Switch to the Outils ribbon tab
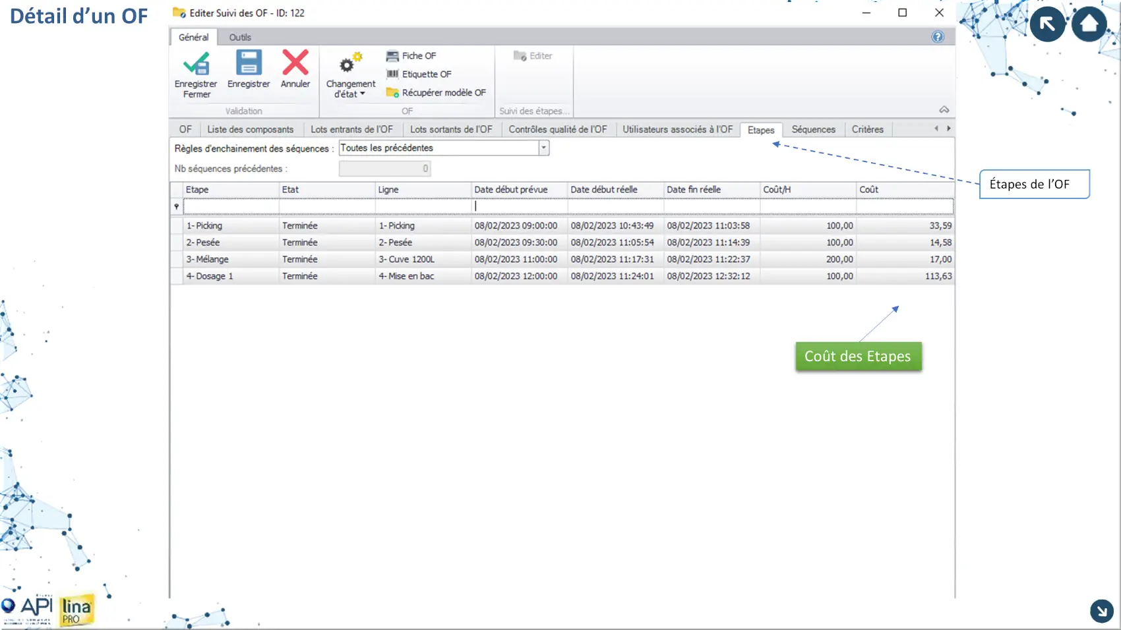The image size is (1121, 630). coord(240,38)
